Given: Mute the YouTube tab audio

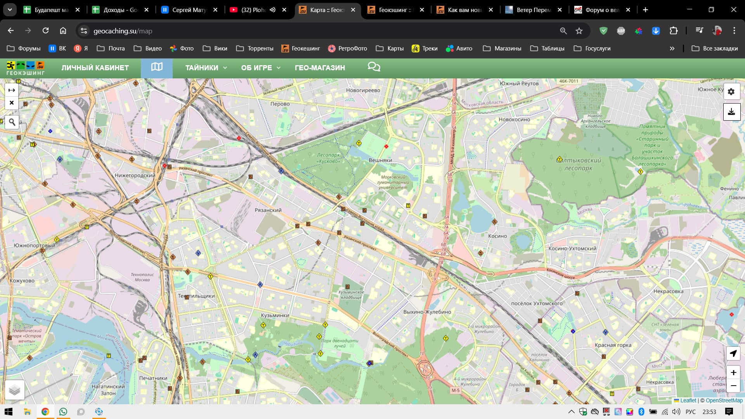Looking at the screenshot, I should coord(273,10).
